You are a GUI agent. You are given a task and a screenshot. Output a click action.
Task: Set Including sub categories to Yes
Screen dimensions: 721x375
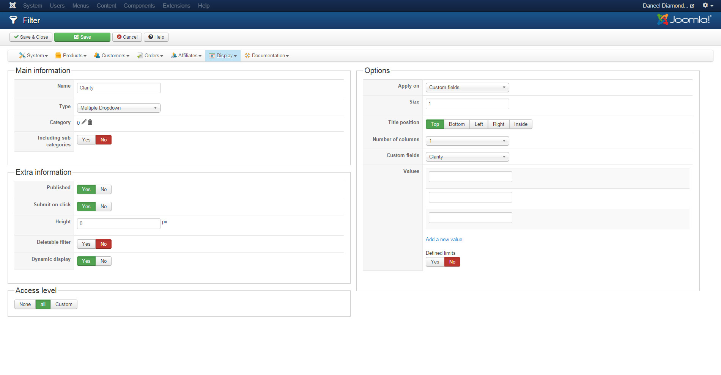86,140
